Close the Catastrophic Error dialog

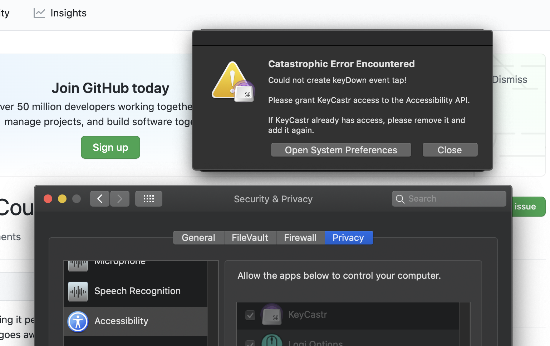tap(450, 150)
